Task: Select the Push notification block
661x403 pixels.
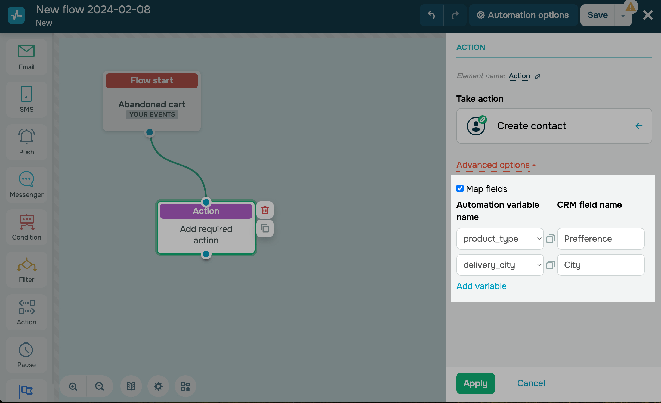Action: click(x=26, y=142)
